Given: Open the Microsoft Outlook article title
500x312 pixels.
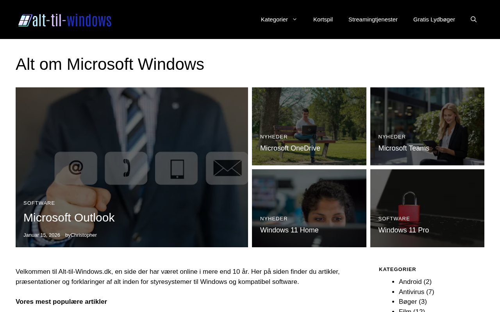Looking at the screenshot, I should point(69,218).
